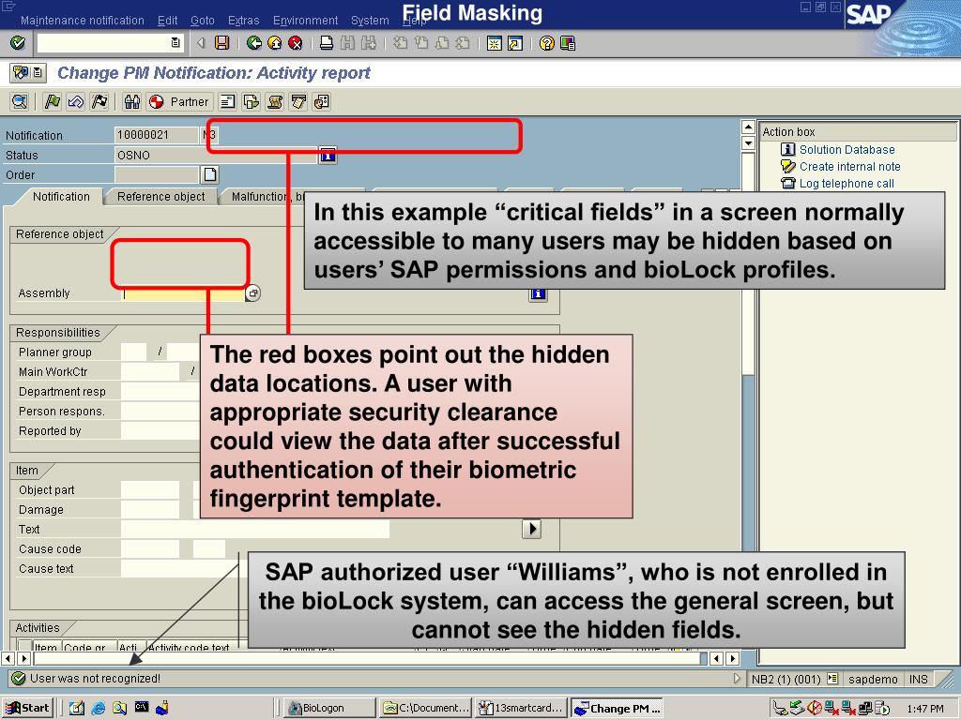
Task: Click the blue info icon right of the Assembly row
Action: point(538,294)
